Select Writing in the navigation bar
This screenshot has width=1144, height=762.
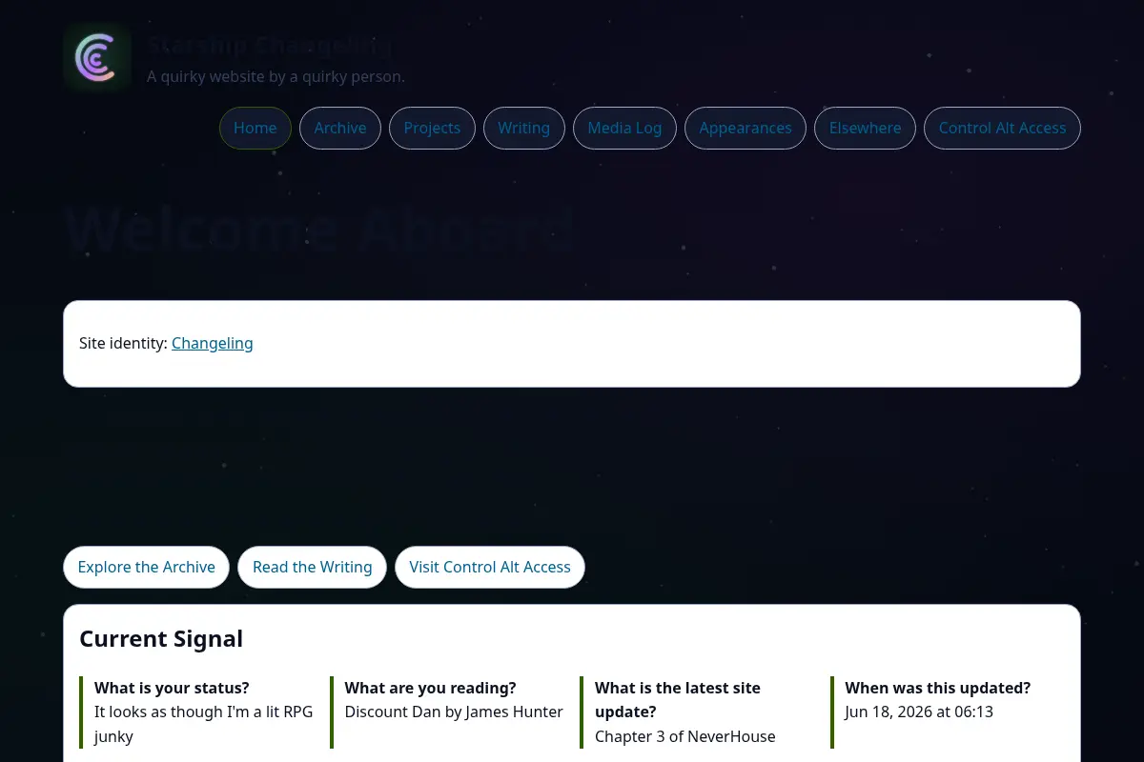point(523,129)
